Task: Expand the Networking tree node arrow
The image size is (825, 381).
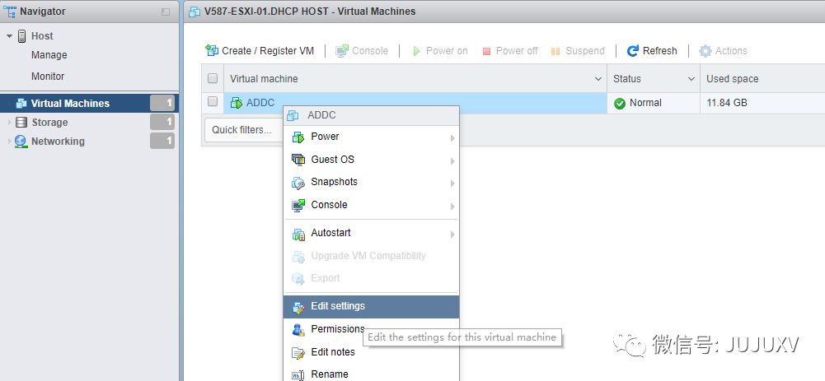Action: click(9, 142)
